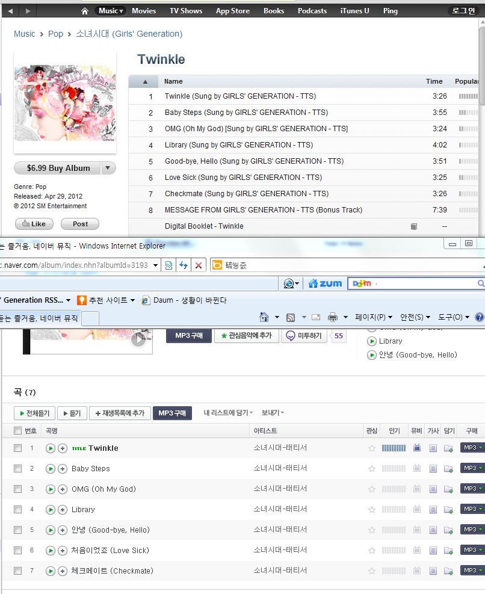Open Buy Album dropdown arrow
The height and width of the screenshot is (594, 485).
click(108, 168)
